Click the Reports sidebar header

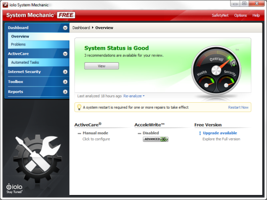[x=37, y=92]
